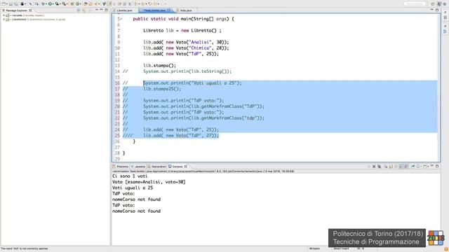Select the Package Explorer tab title
449x252 pixels.
pyautogui.click(x=17, y=10)
